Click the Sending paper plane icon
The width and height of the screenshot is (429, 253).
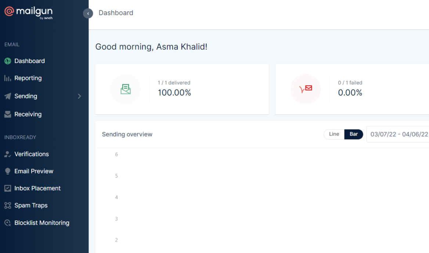[x=8, y=96]
